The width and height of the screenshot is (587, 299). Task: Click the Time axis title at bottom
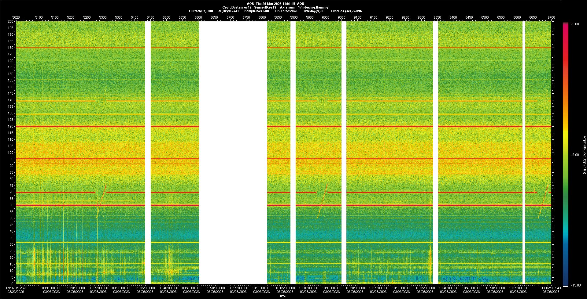point(282,296)
